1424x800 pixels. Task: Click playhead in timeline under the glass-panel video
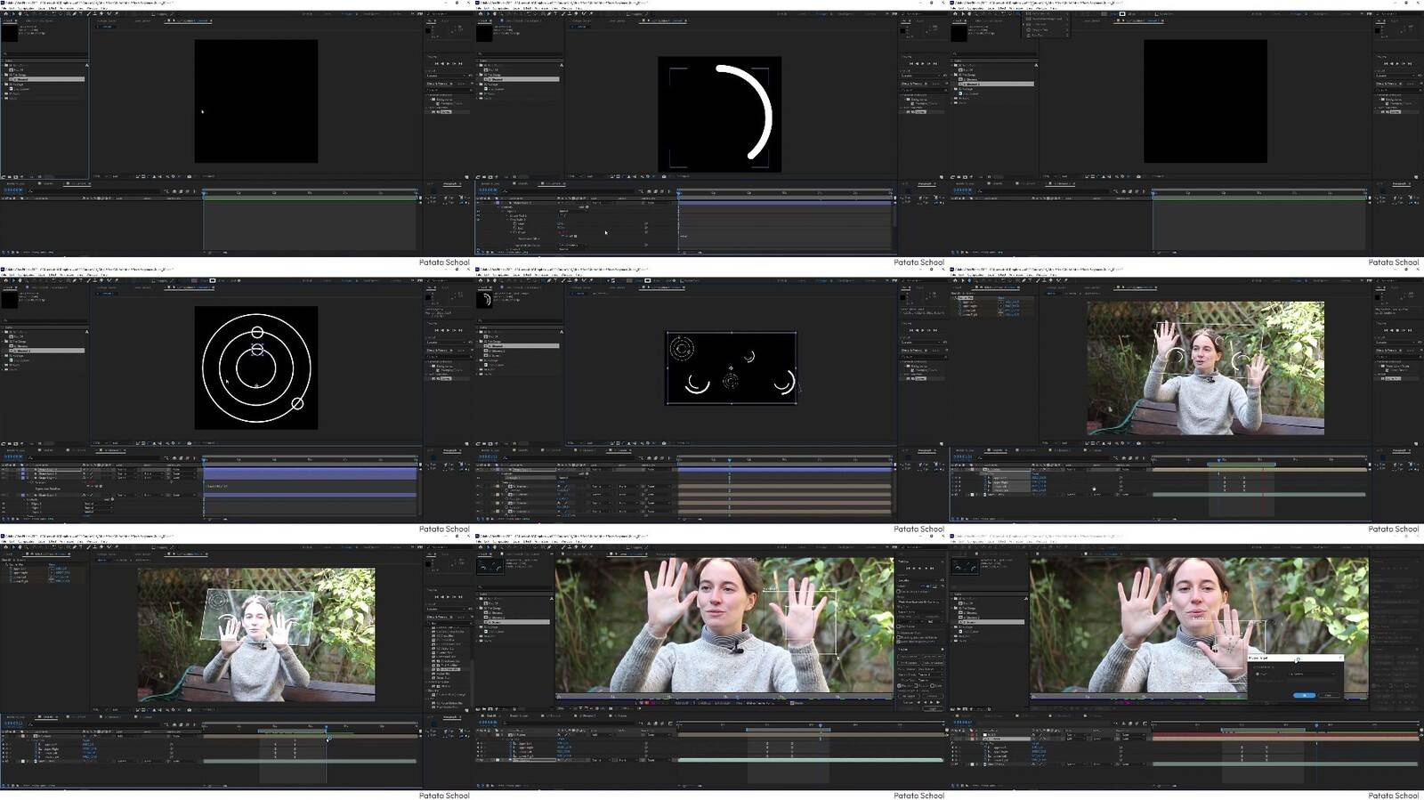click(326, 728)
